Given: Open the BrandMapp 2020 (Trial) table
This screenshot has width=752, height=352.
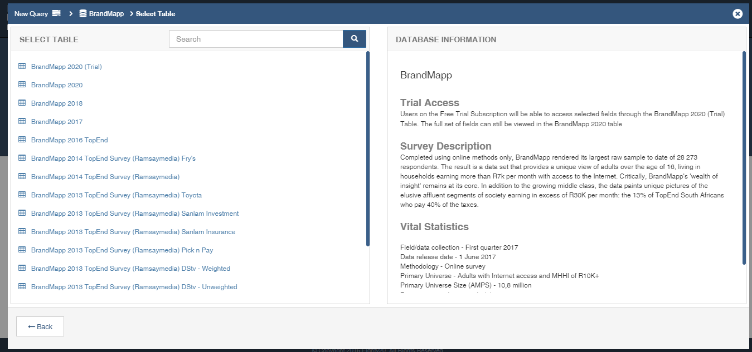Looking at the screenshot, I should (66, 67).
